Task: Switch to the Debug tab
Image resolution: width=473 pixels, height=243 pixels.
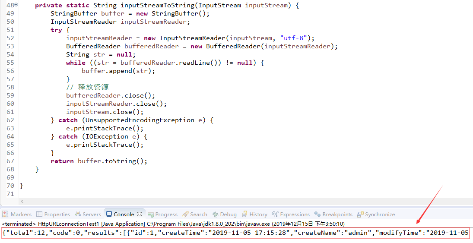Action: (x=225, y=215)
